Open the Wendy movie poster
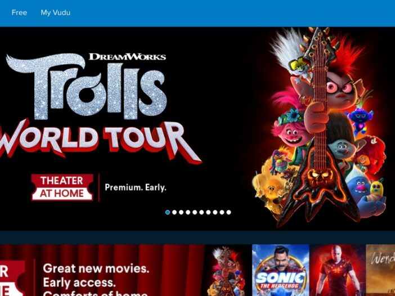This screenshot has height=296, width=395. coord(380,270)
